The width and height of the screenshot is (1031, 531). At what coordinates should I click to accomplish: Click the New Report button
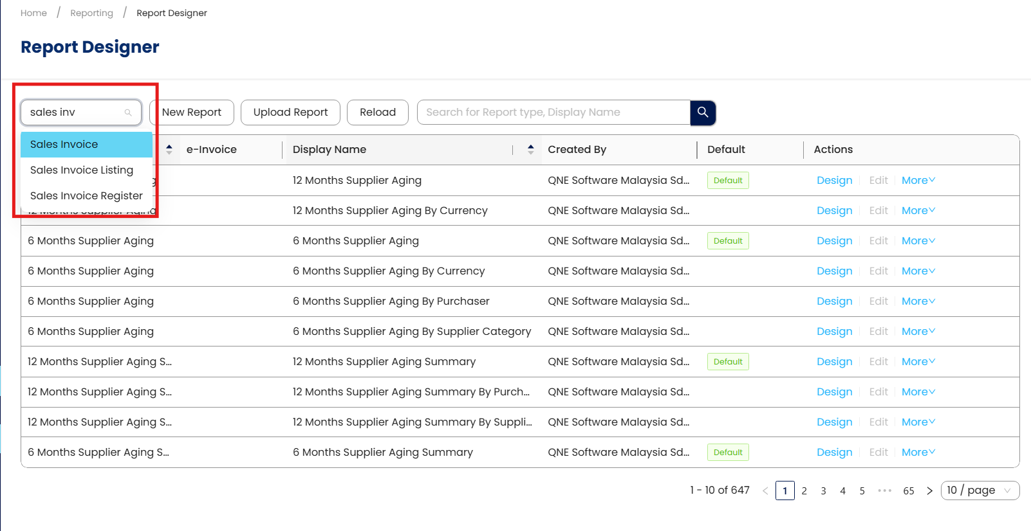coord(192,113)
